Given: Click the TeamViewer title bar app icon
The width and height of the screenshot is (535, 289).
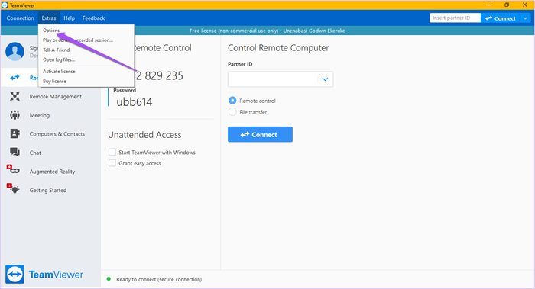Looking at the screenshot, I should tap(5, 5).
